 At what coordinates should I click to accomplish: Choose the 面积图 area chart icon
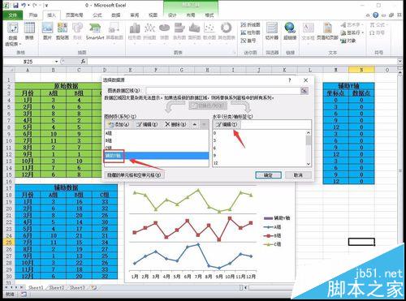(x=194, y=32)
